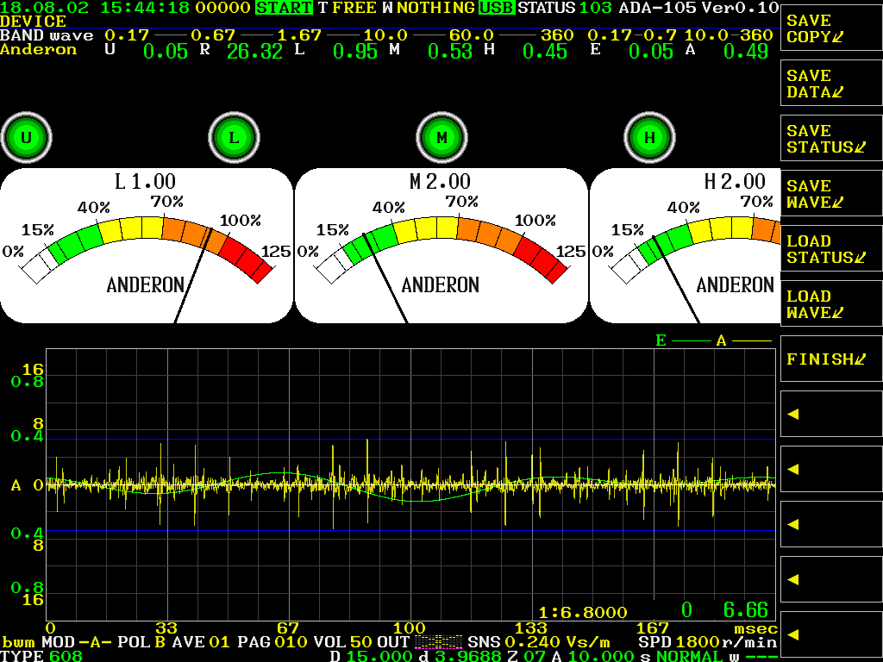Click the STATUS 103 field
Viewport: 883px width, 662px height.
point(565,8)
